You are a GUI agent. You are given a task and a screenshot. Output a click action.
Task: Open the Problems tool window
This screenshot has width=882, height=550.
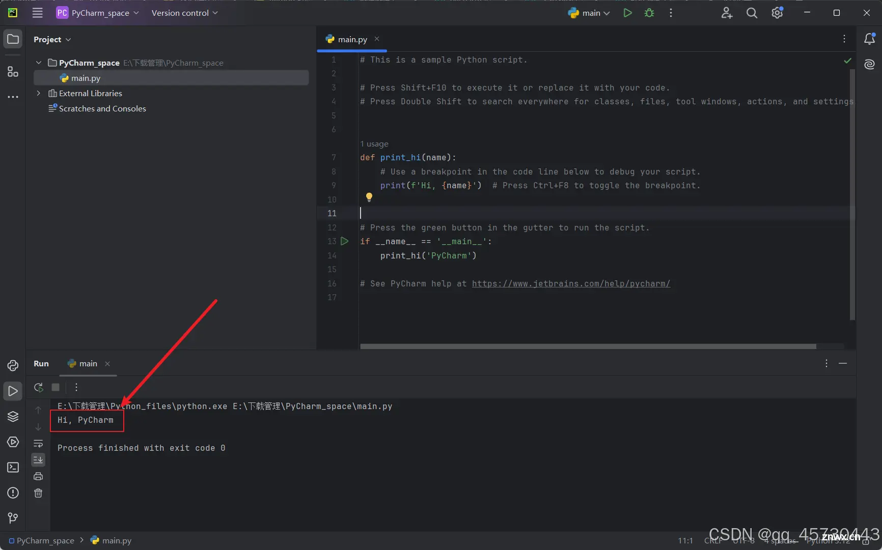(x=13, y=493)
